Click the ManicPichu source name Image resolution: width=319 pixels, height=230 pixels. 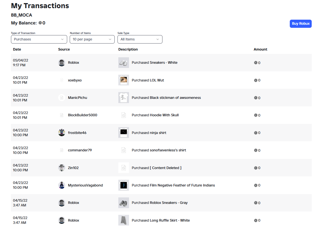click(x=77, y=98)
